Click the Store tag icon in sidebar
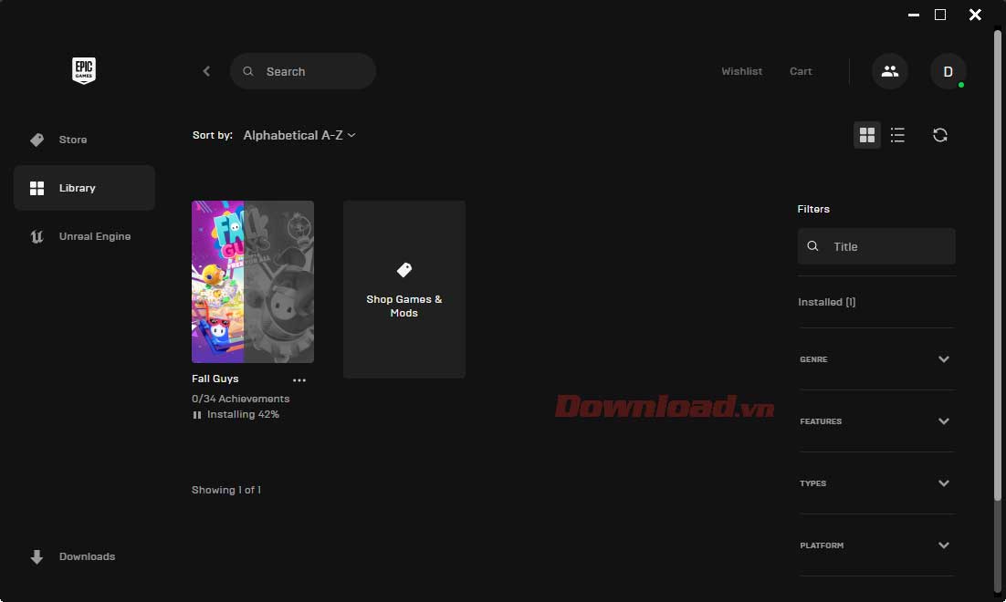The width and height of the screenshot is (1006, 602). pyautogui.click(x=37, y=140)
